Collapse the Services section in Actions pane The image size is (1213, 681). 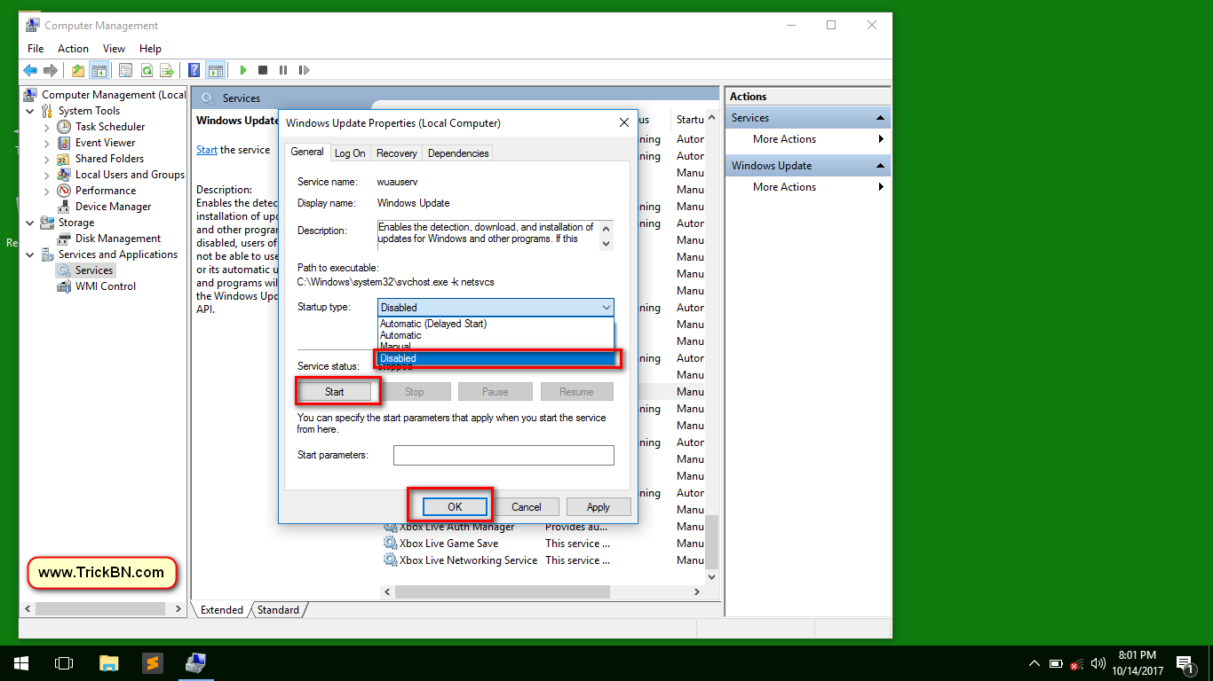pyautogui.click(x=880, y=118)
